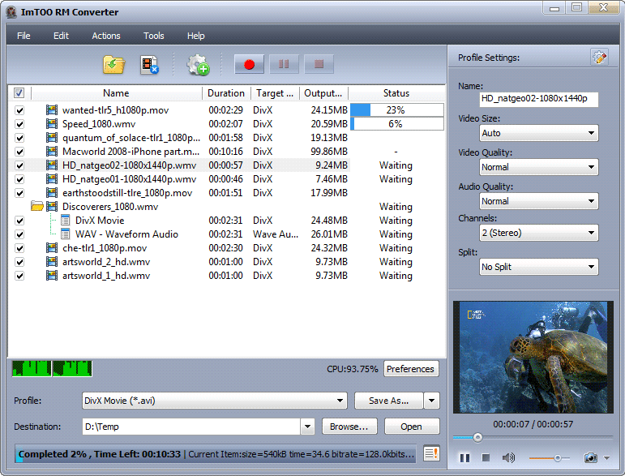625x476 pixels.
Task: Click the Browse... button
Action: [349, 427]
